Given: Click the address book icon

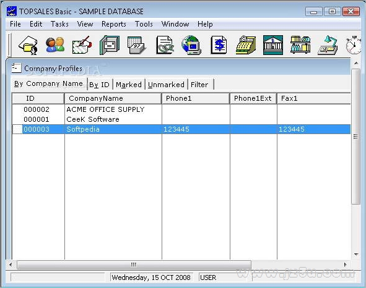Looking at the screenshot, I should tap(110, 45).
